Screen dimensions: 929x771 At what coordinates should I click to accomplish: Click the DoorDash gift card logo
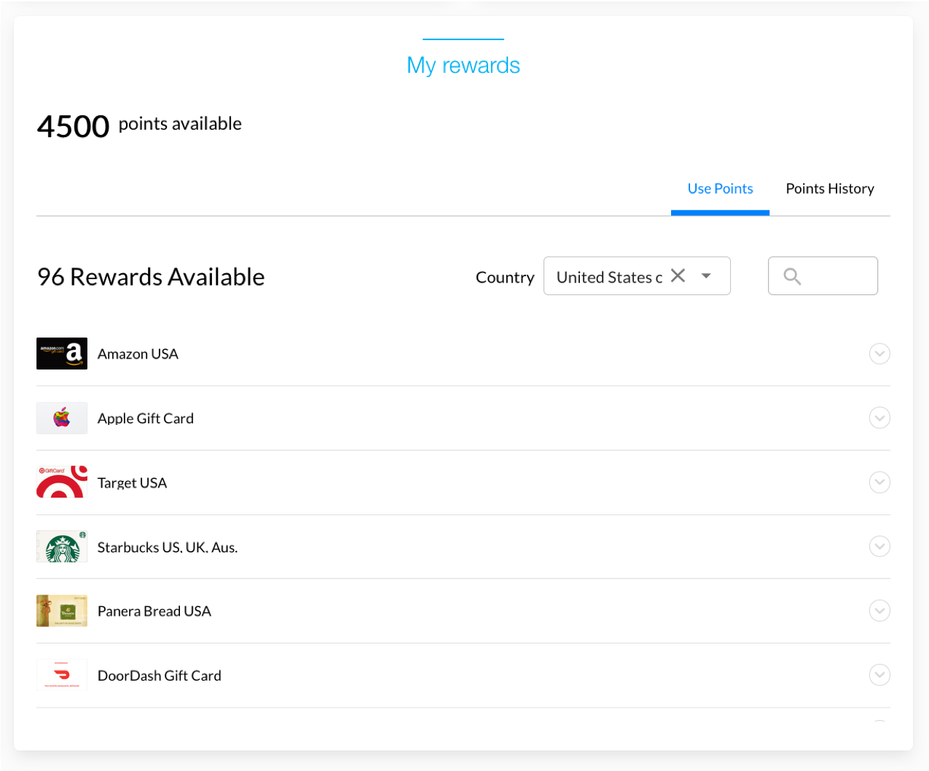62,675
